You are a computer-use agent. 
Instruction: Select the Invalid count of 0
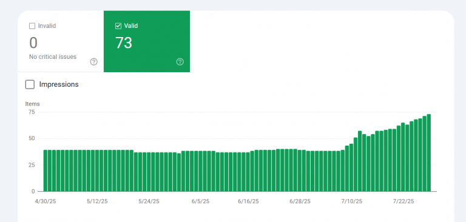(33, 43)
